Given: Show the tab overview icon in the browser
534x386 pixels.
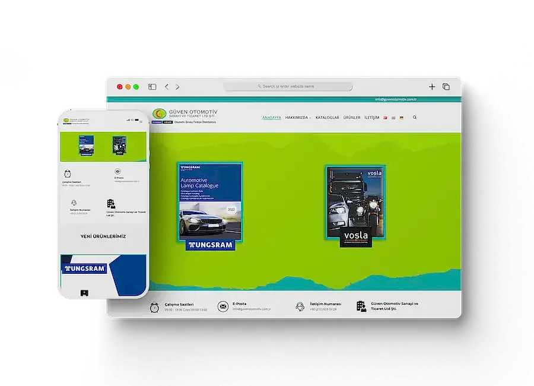Looking at the screenshot, I should click(x=446, y=87).
